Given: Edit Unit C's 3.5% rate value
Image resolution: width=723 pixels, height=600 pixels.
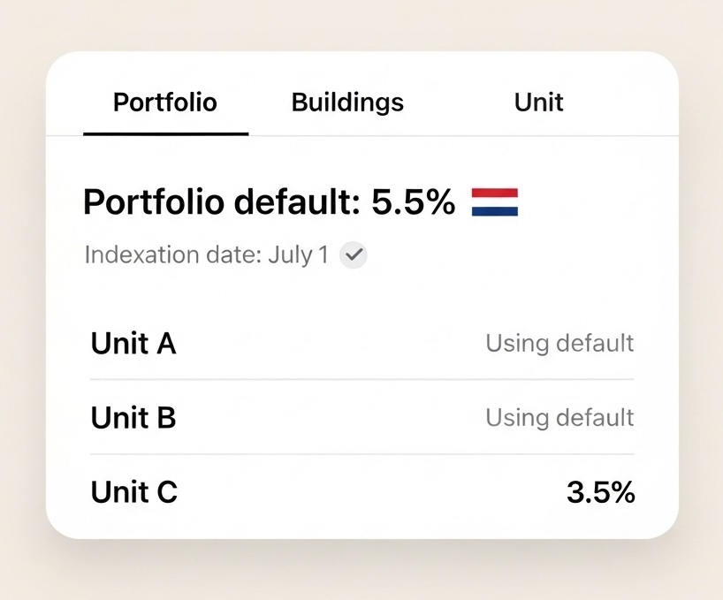Looking at the screenshot, I should pyautogui.click(x=600, y=492).
